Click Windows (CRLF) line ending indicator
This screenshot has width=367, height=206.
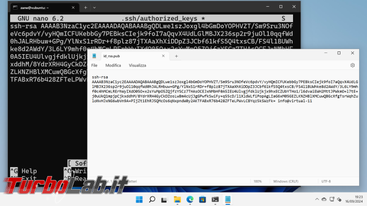pyautogui.click(x=286, y=181)
